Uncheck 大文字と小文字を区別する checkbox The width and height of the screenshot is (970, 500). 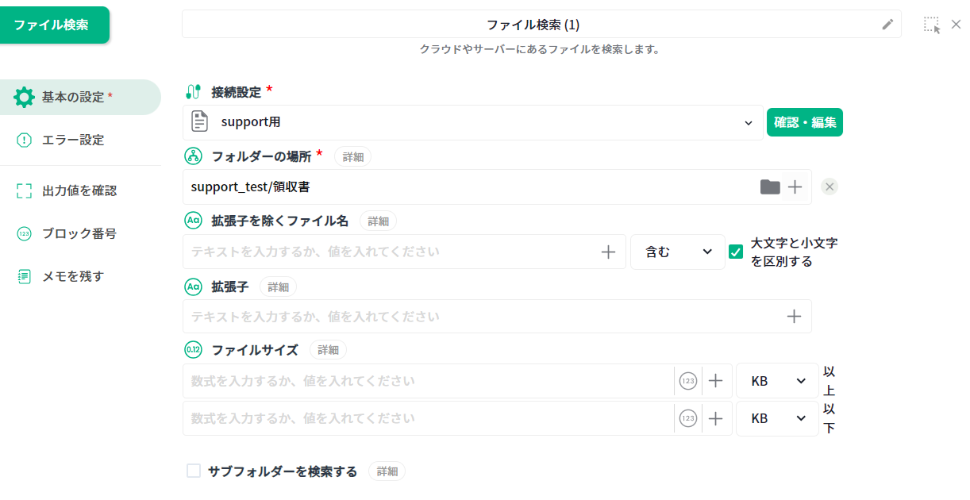coord(736,252)
